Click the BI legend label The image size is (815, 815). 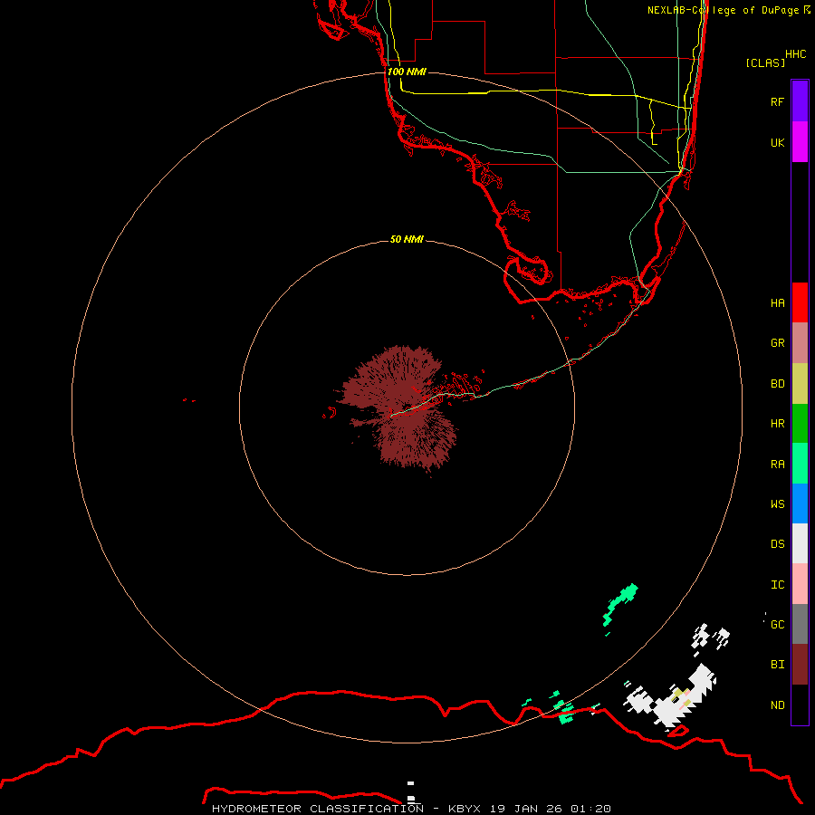coord(777,665)
